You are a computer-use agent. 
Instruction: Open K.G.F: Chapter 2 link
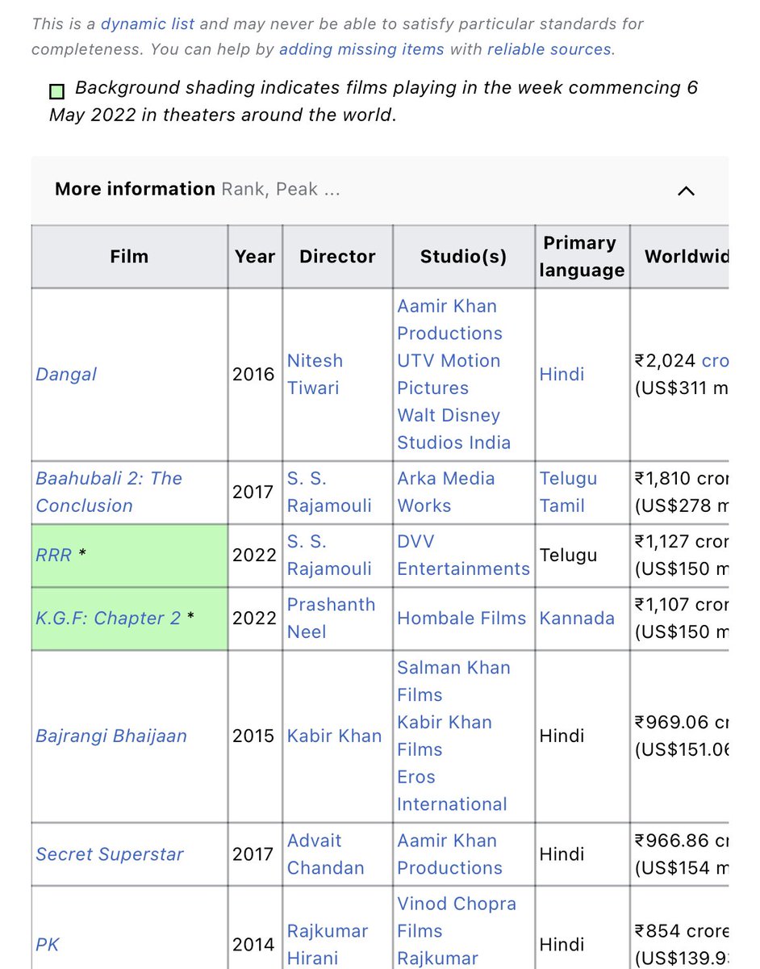click(108, 619)
